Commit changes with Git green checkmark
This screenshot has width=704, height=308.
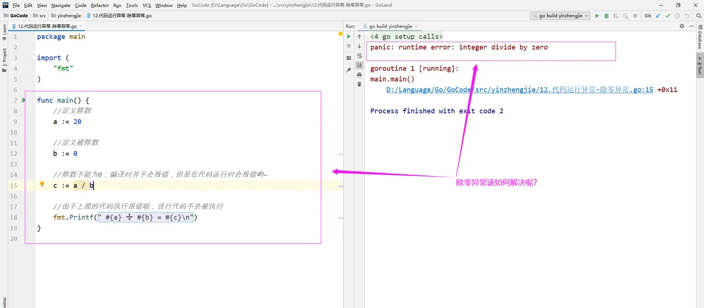point(668,16)
